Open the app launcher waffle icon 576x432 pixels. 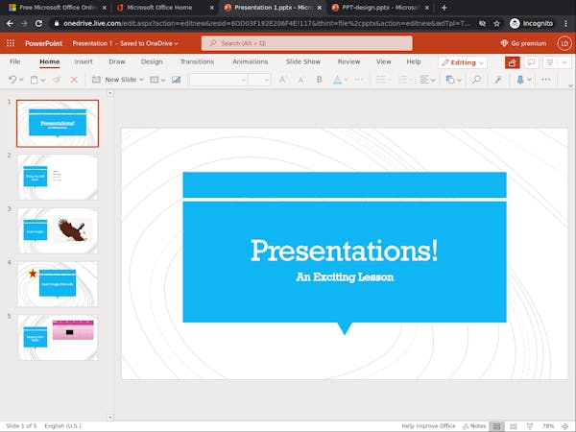11,43
